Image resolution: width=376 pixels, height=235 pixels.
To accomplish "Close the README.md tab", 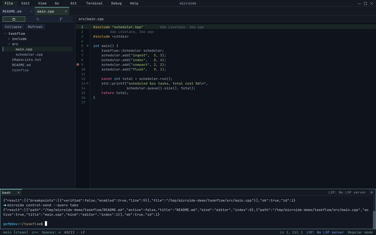I will click(x=31, y=11).
